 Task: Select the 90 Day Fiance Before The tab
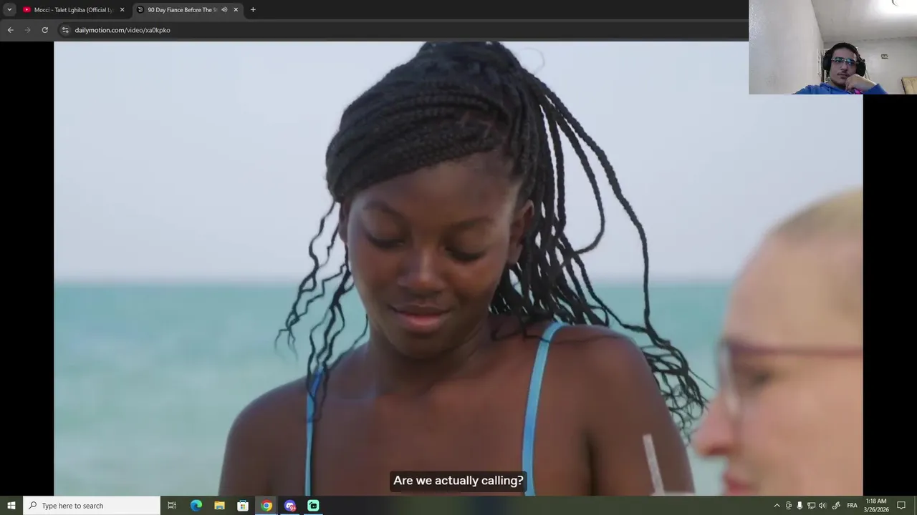[188, 10]
